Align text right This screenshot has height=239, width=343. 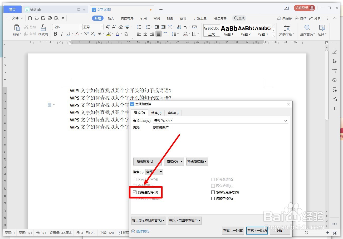click(x=152, y=34)
